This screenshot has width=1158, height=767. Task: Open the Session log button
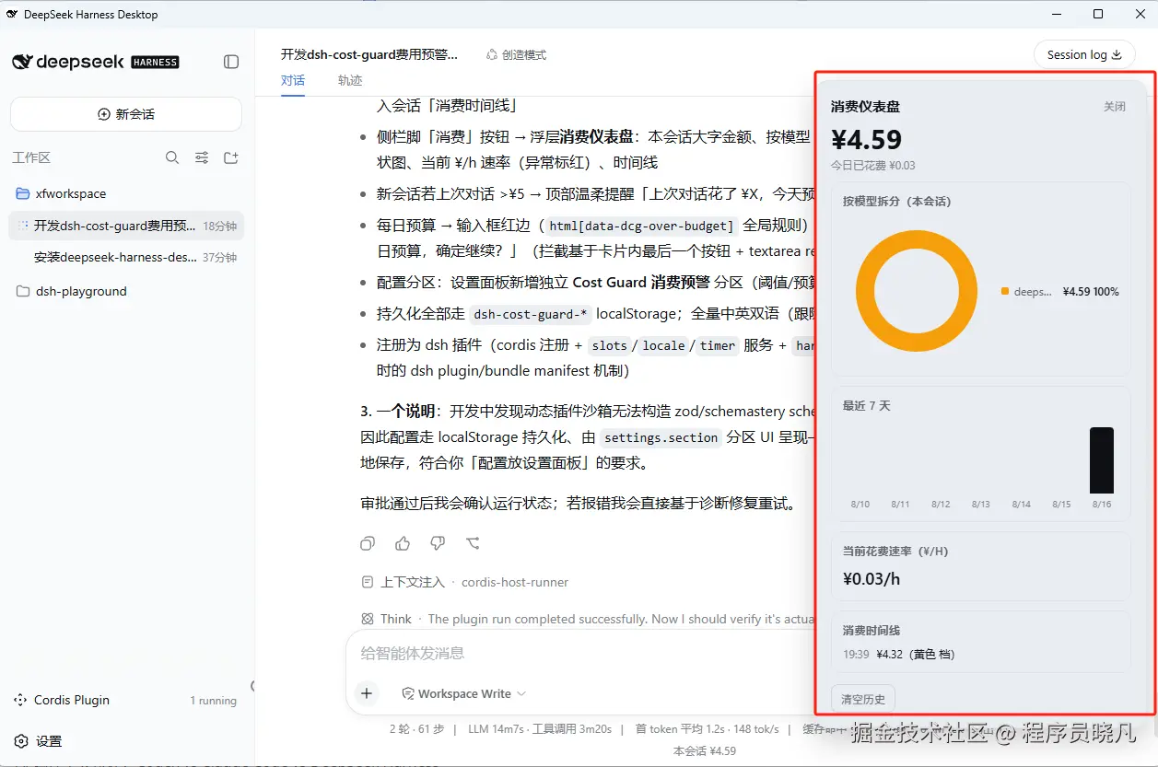coord(1084,54)
